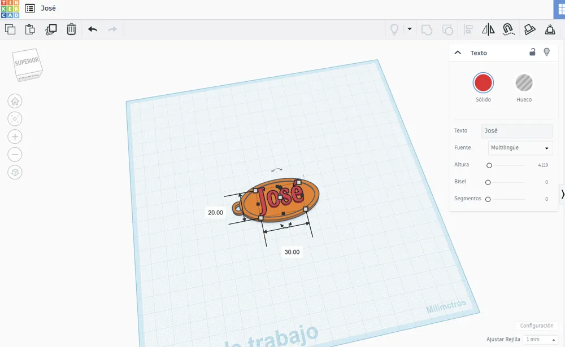Click the Mirror tool icon

click(x=488, y=29)
